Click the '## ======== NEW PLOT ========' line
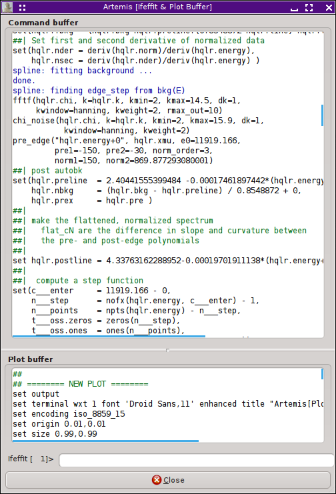Screen dimensions: 336x494 coord(81,384)
